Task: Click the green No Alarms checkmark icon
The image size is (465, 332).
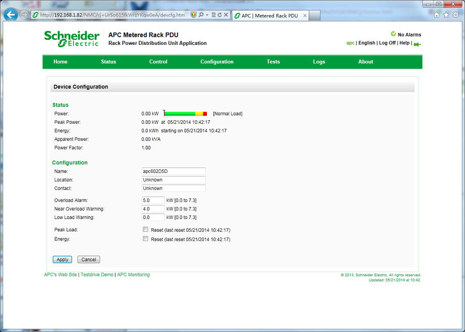Action: tap(393, 34)
